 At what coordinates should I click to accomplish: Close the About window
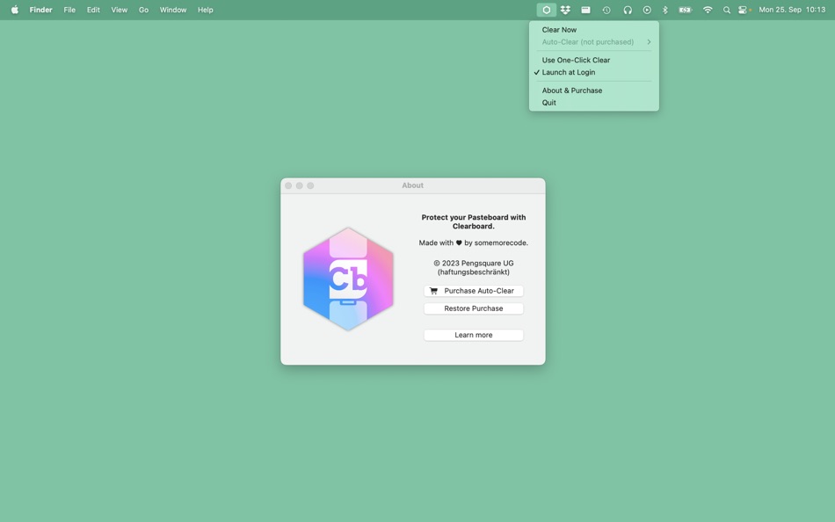288,185
